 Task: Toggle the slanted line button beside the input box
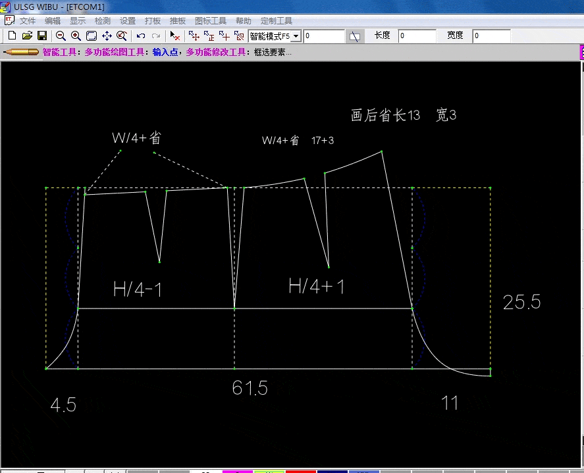click(x=355, y=36)
